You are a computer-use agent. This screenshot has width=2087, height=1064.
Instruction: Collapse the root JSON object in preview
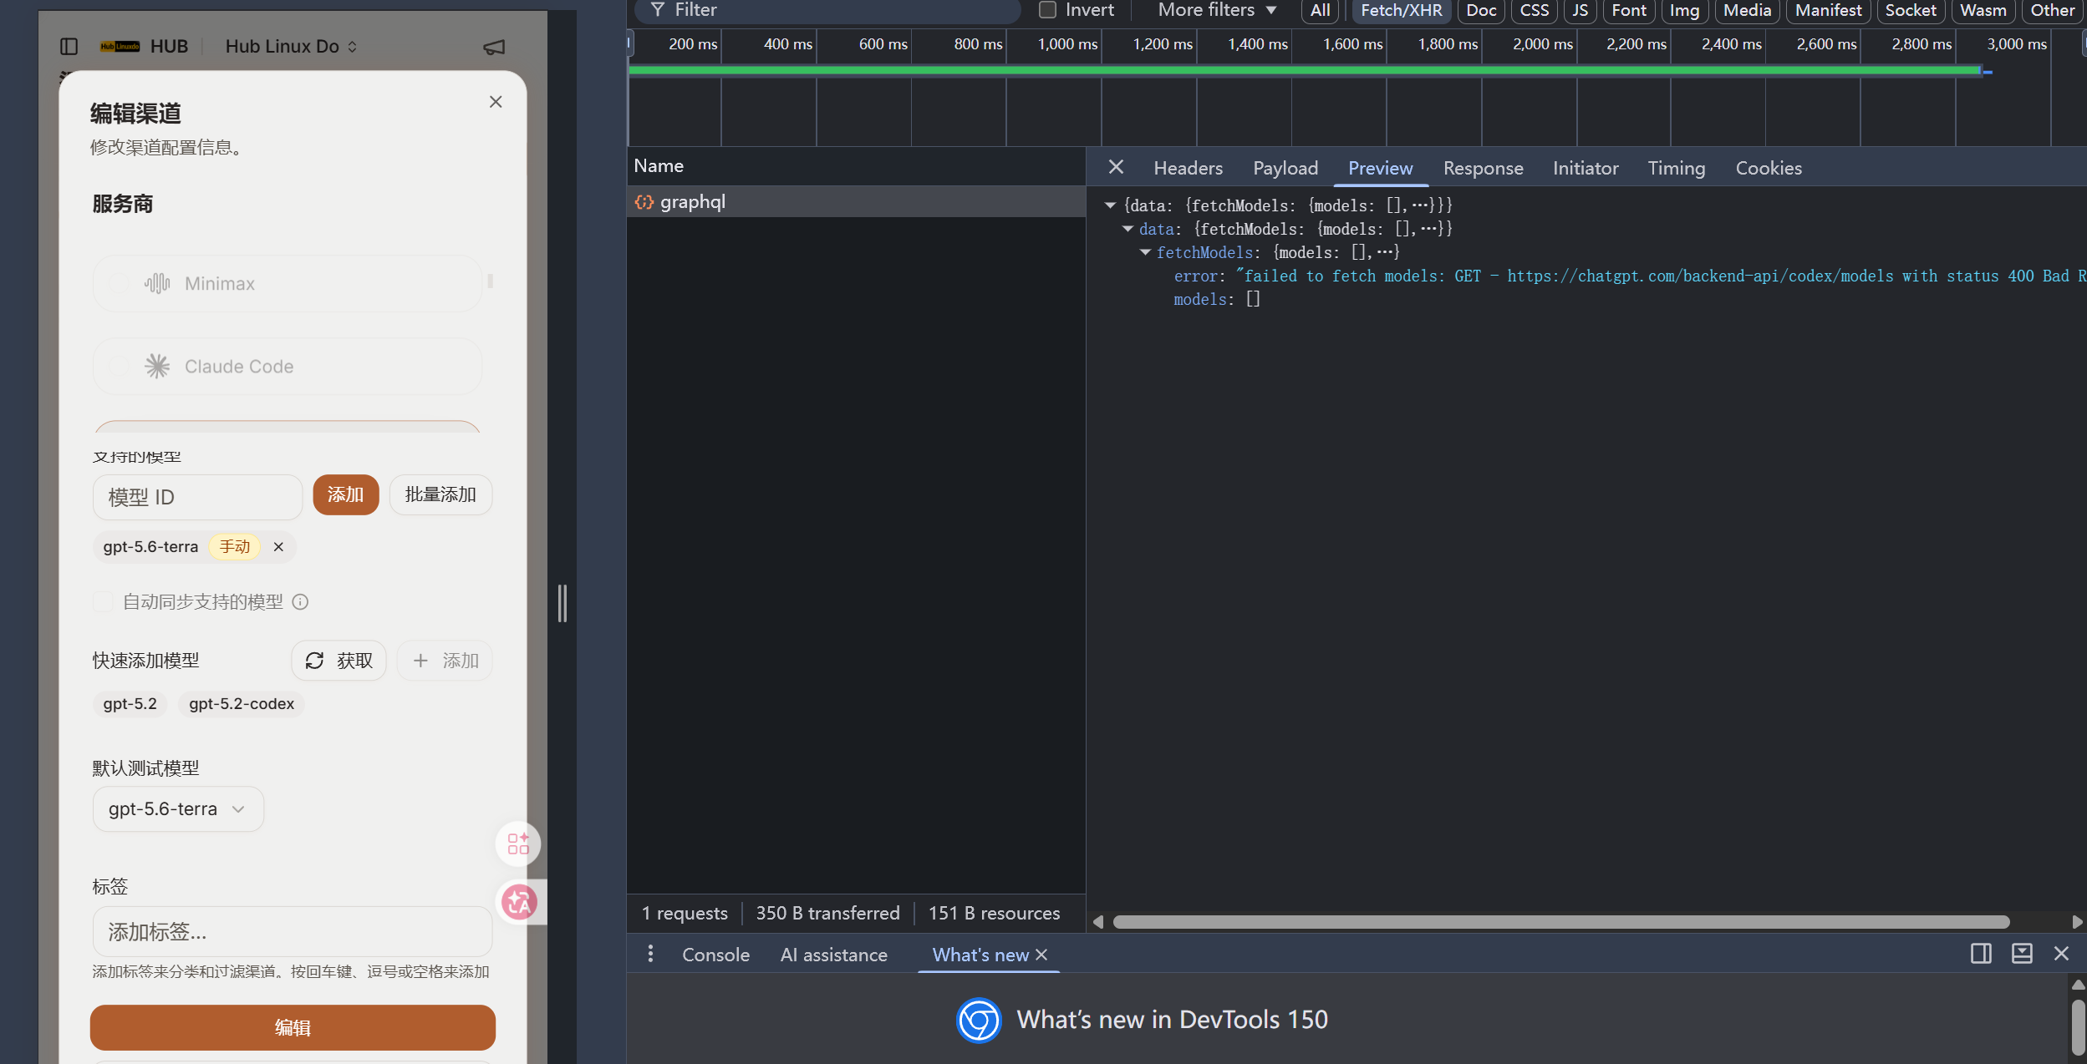point(1110,205)
